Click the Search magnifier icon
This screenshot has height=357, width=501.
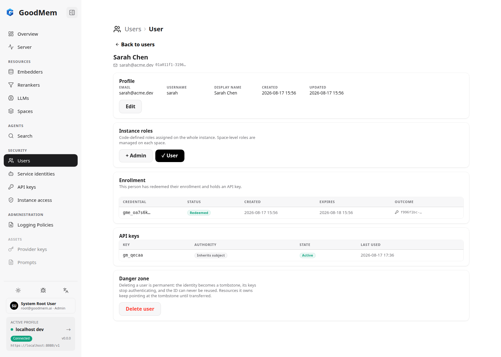click(11, 136)
